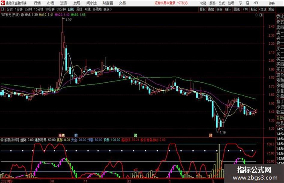
Task: Click the *ST长方 stock name in title bar
Action: pyautogui.click(x=182, y=3)
